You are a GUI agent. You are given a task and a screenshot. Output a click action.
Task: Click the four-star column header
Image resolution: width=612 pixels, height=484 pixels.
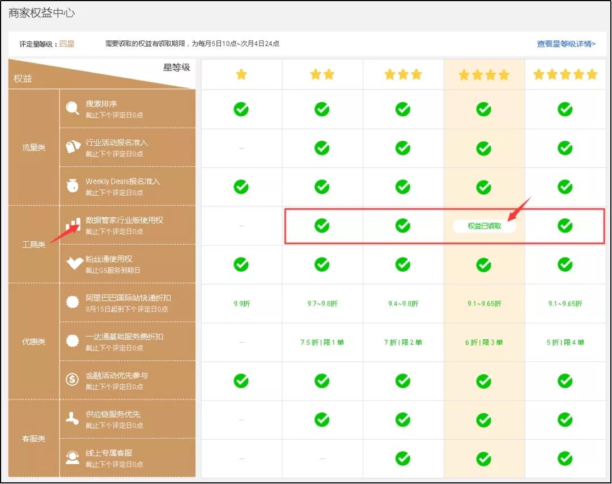point(483,74)
